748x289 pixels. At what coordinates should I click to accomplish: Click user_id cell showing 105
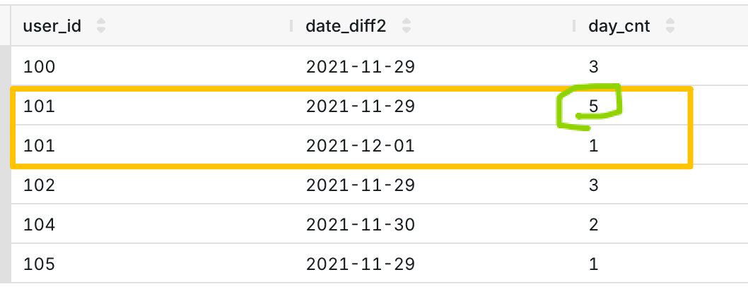pyautogui.click(x=39, y=264)
